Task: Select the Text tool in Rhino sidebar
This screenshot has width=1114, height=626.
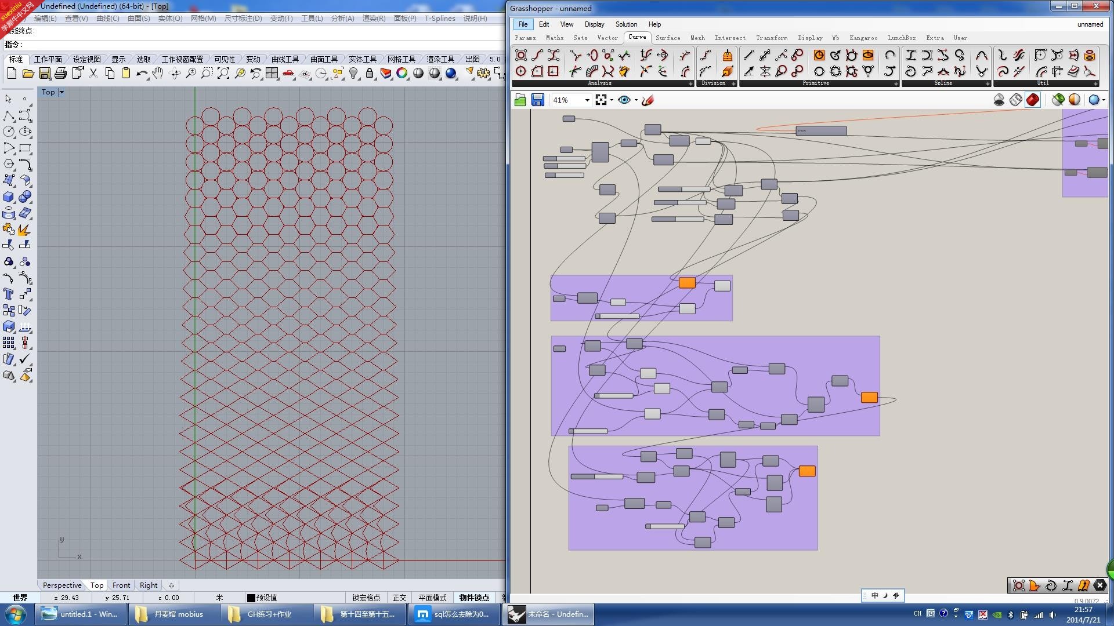Action: tap(9, 294)
